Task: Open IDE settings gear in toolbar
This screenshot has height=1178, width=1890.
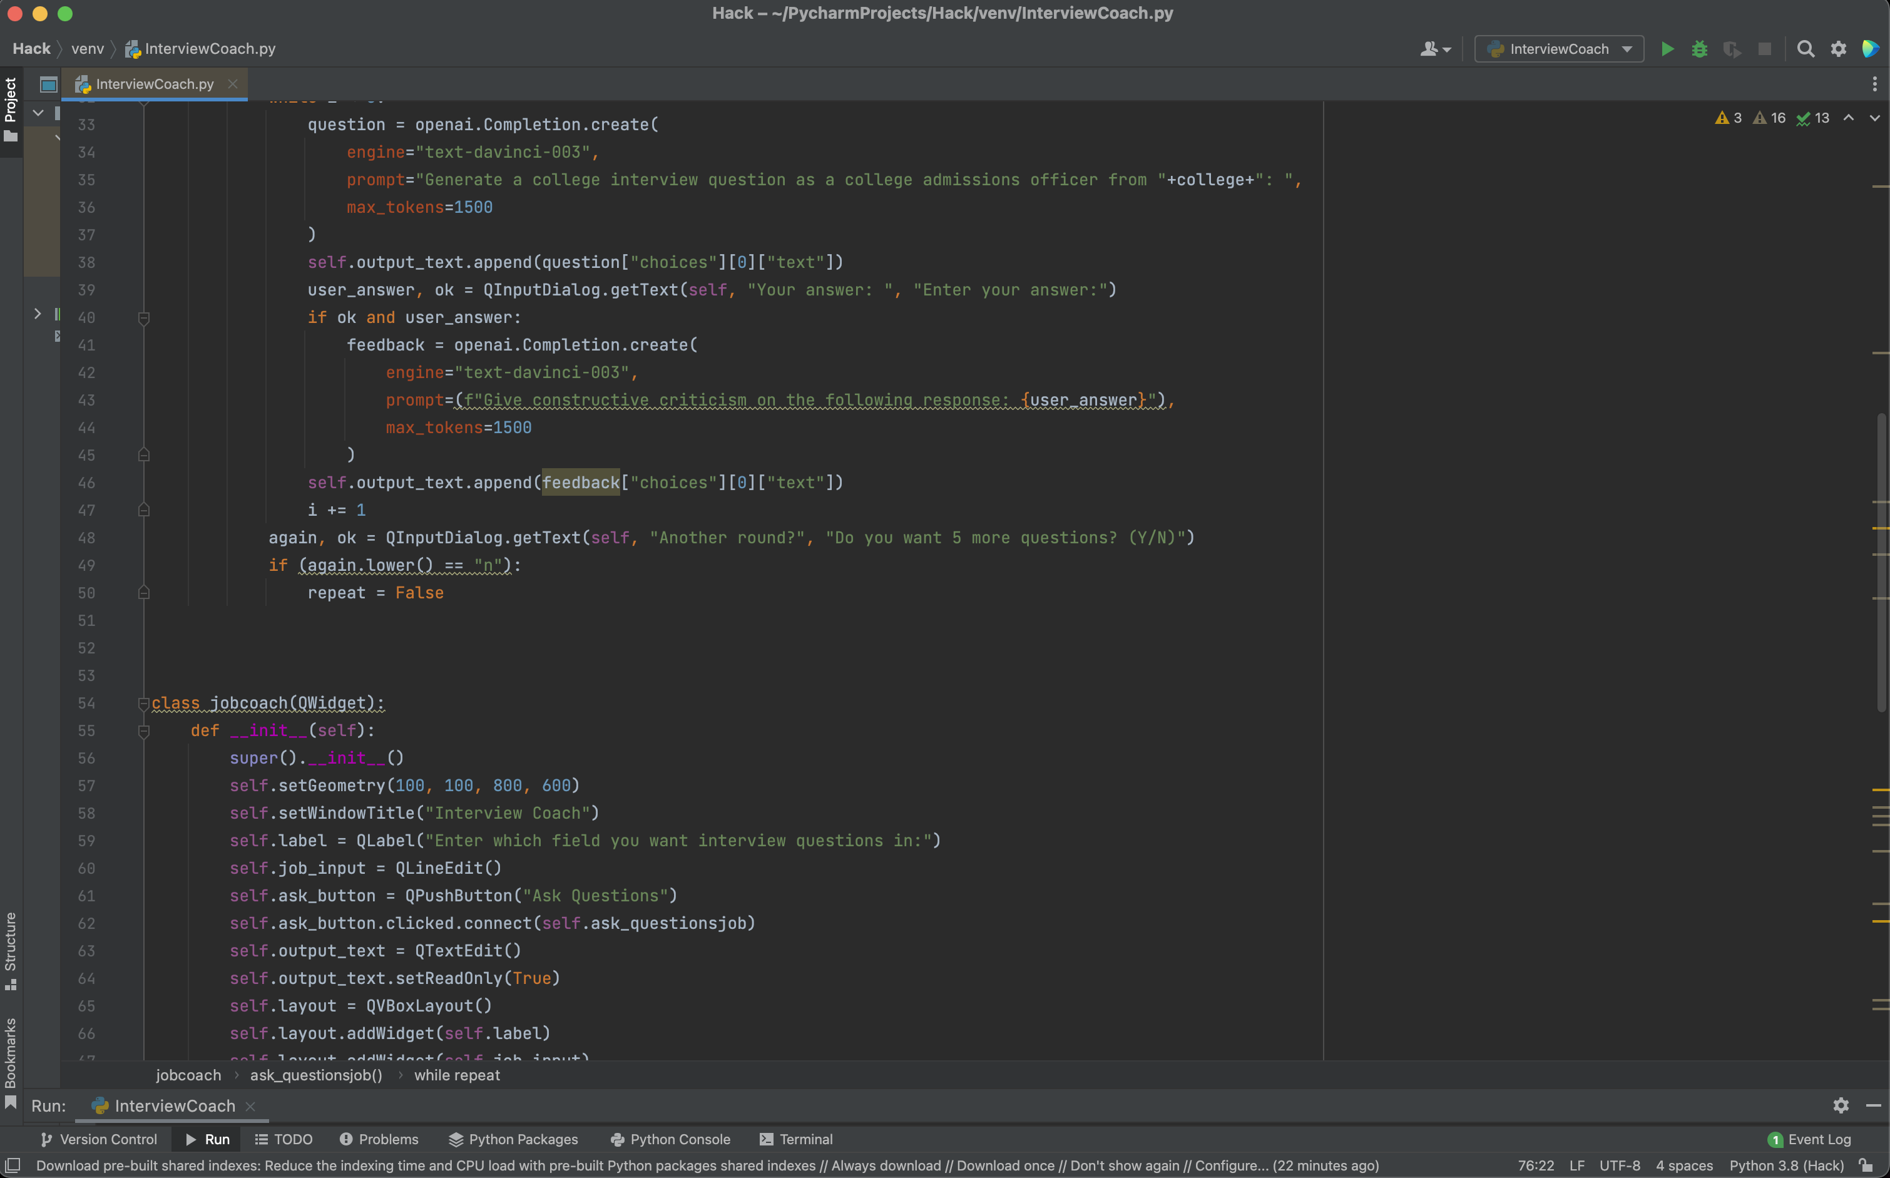Action: tap(1838, 49)
